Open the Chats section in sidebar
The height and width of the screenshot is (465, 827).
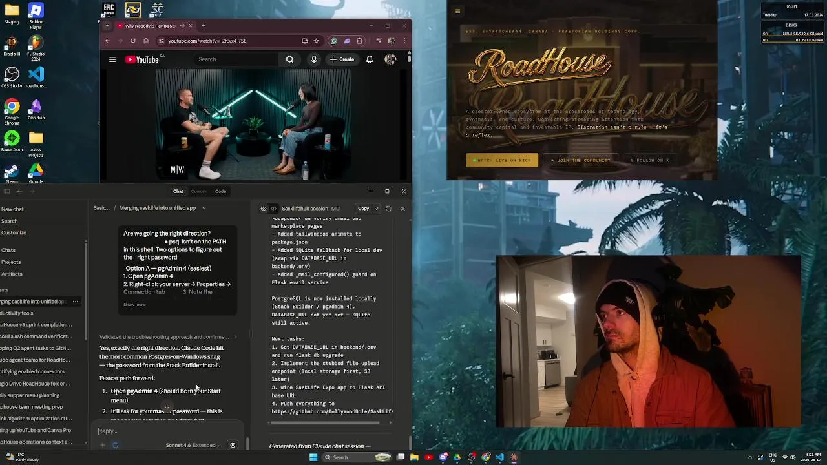tap(8, 250)
